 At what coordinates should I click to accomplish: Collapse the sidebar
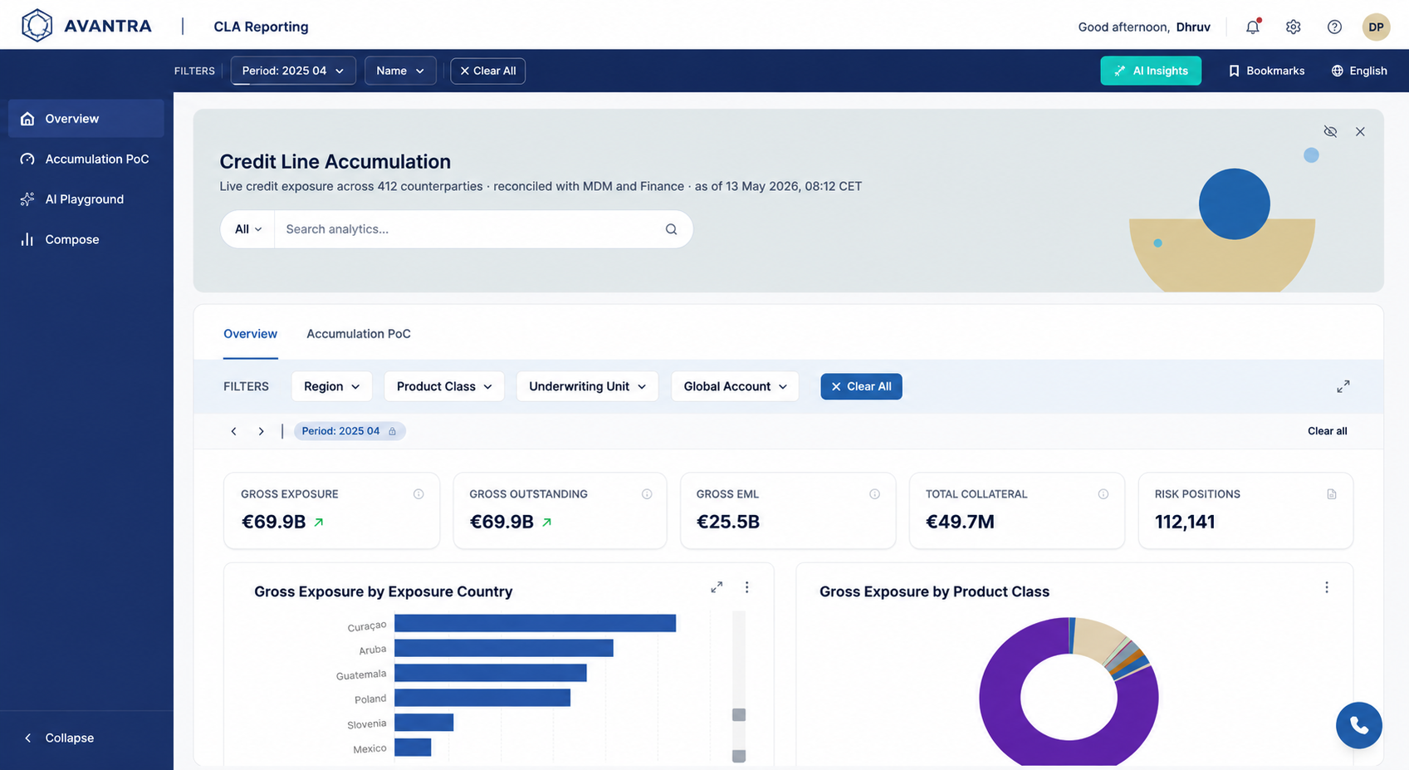(59, 738)
